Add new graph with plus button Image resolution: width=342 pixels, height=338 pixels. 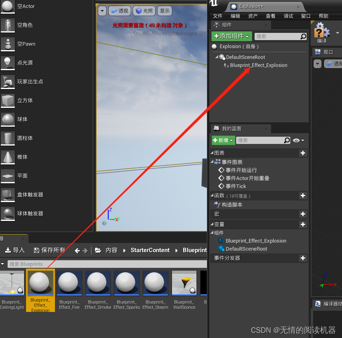coord(303,153)
